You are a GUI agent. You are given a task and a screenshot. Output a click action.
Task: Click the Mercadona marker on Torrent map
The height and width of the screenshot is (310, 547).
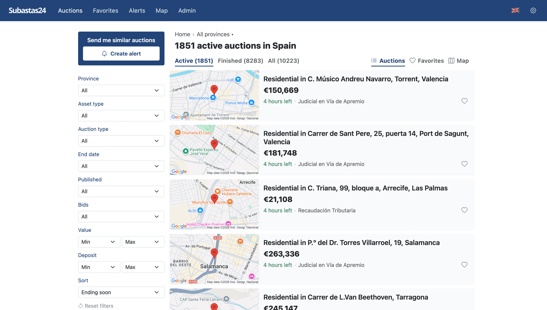213,98
